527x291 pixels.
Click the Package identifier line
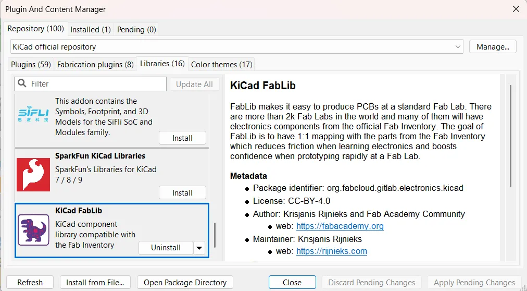point(358,188)
